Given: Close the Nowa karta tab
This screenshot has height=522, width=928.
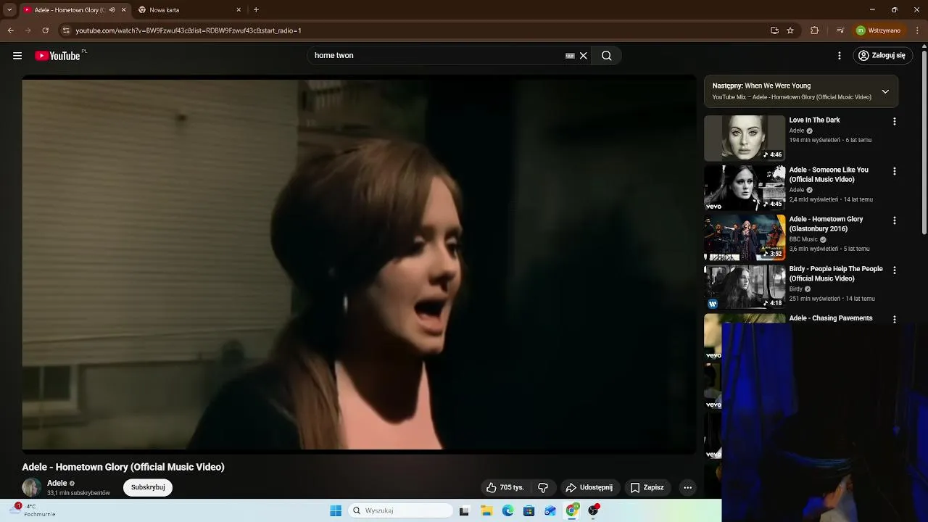Looking at the screenshot, I should (239, 10).
